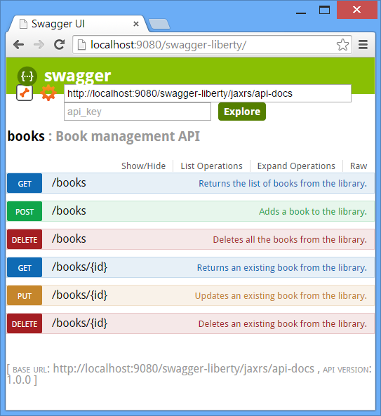Image resolution: width=381 pixels, height=416 pixels.
Task: Expand the DELETE /books operation badge
Action: tap(25, 239)
